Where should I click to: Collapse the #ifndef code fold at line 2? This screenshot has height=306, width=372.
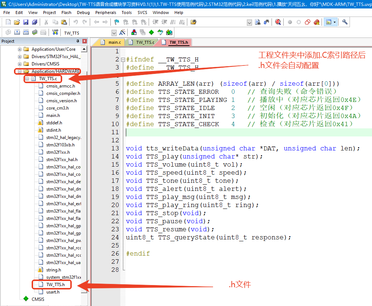(x=123, y=60)
